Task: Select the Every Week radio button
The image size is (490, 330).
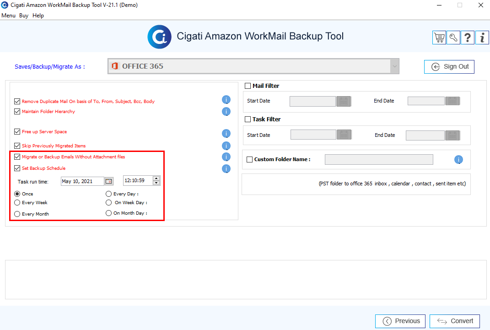Action: (x=17, y=202)
